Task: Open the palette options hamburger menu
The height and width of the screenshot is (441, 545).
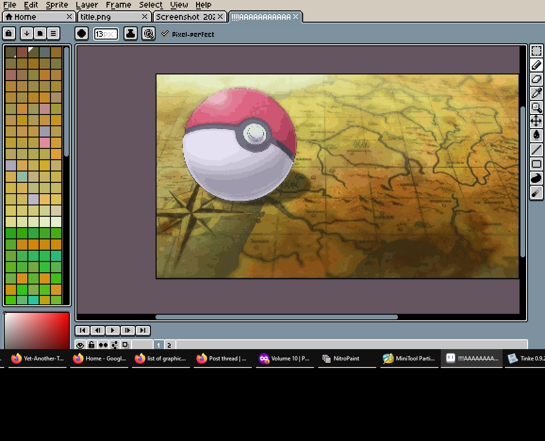Action: point(53,33)
